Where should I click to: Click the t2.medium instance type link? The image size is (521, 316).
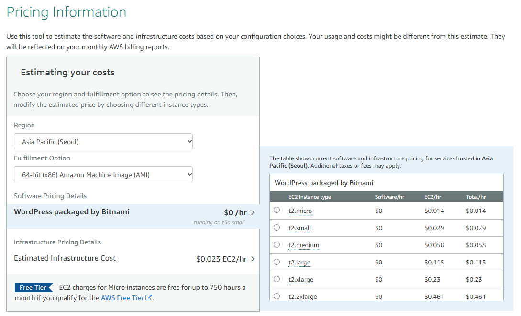point(304,245)
